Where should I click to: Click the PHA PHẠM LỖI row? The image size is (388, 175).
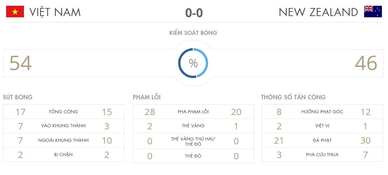pyautogui.click(x=193, y=112)
